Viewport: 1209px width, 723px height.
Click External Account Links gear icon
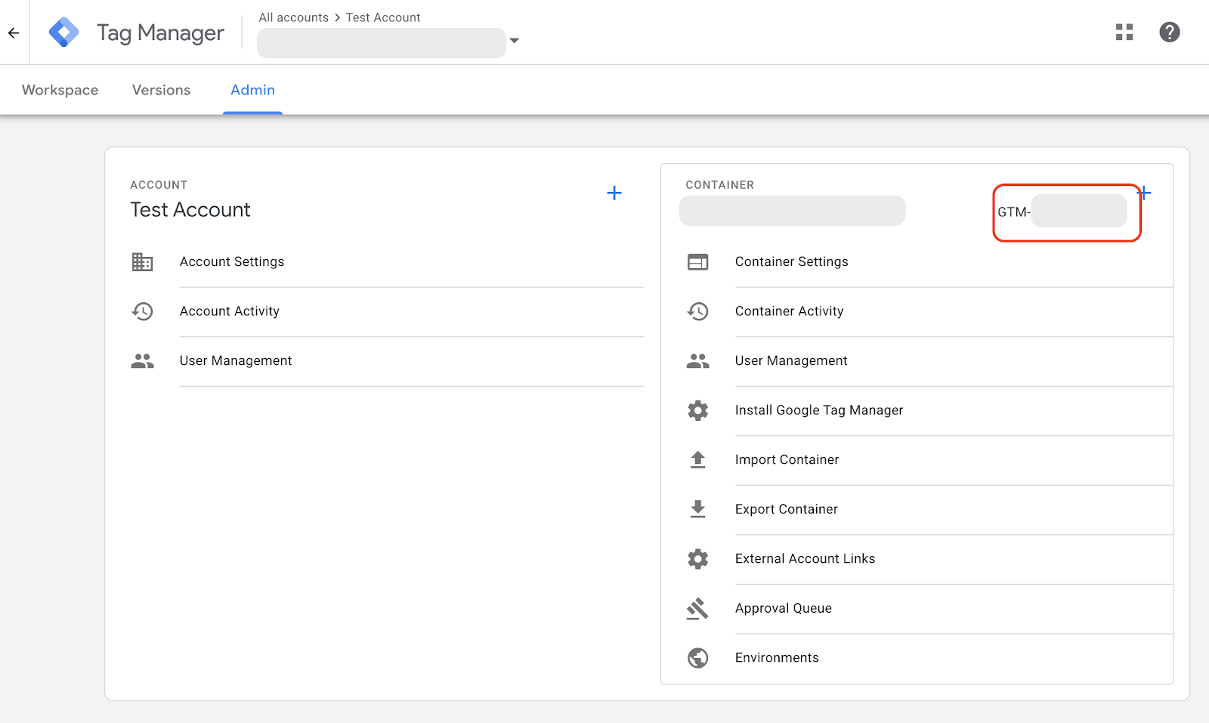click(x=697, y=559)
